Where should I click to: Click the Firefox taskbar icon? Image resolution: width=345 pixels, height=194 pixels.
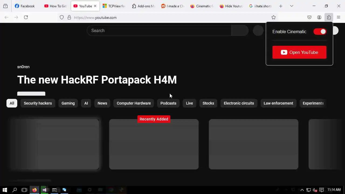34,190
